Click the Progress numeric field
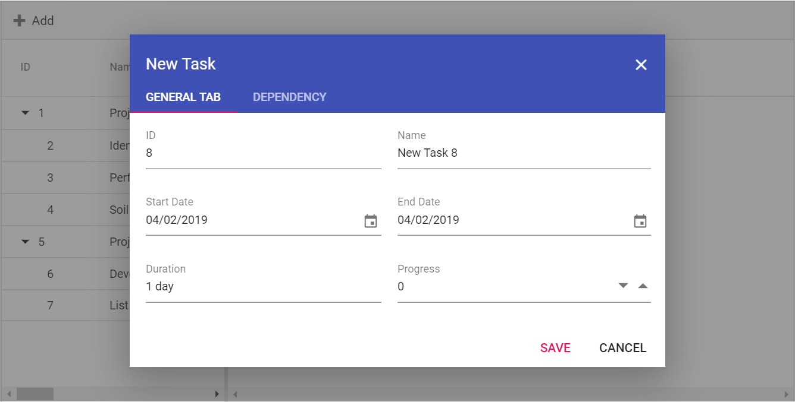This screenshot has height=402, width=795. pos(506,287)
